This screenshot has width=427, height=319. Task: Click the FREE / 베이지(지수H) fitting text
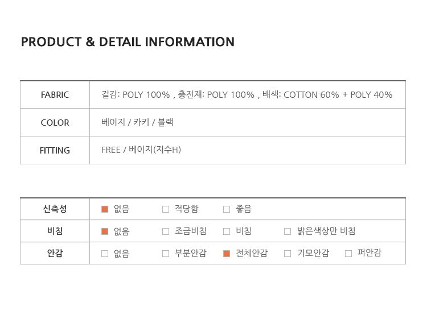[141, 150]
